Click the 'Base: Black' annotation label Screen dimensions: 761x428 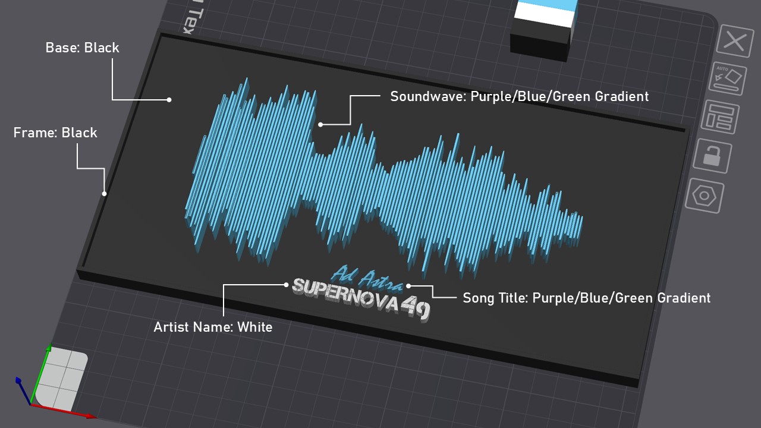[x=82, y=48]
